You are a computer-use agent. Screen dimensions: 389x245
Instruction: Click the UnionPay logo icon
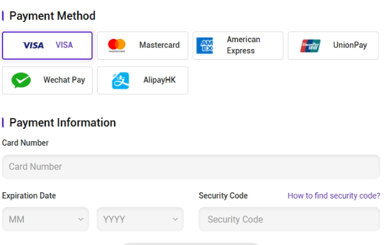pos(310,46)
